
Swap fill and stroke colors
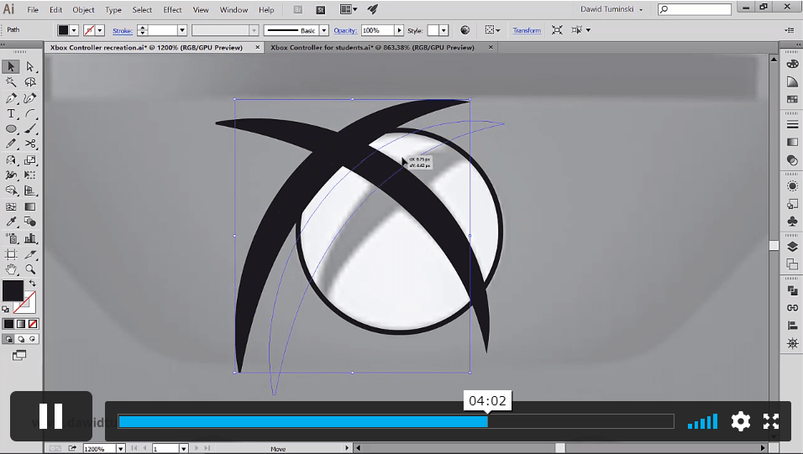pyautogui.click(x=32, y=283)
